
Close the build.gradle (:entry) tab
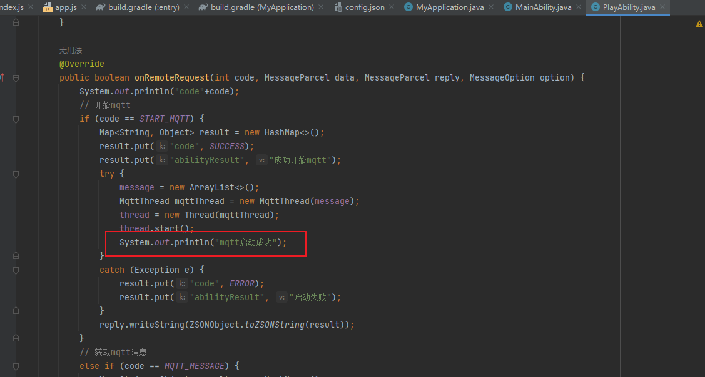[x=186, y=7]
